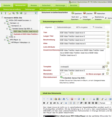Viewport: 112px width, 117px height.
Task: Click the Abmelden logout link
Action: pos(102,2)
